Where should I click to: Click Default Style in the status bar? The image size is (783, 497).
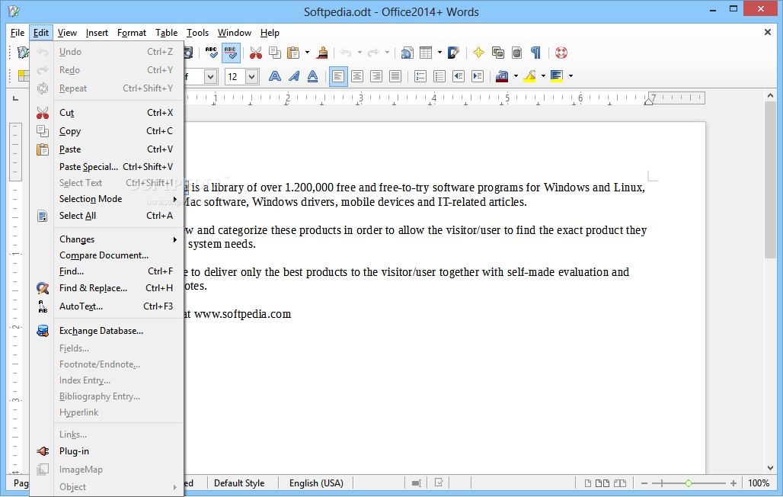(239, 483)
